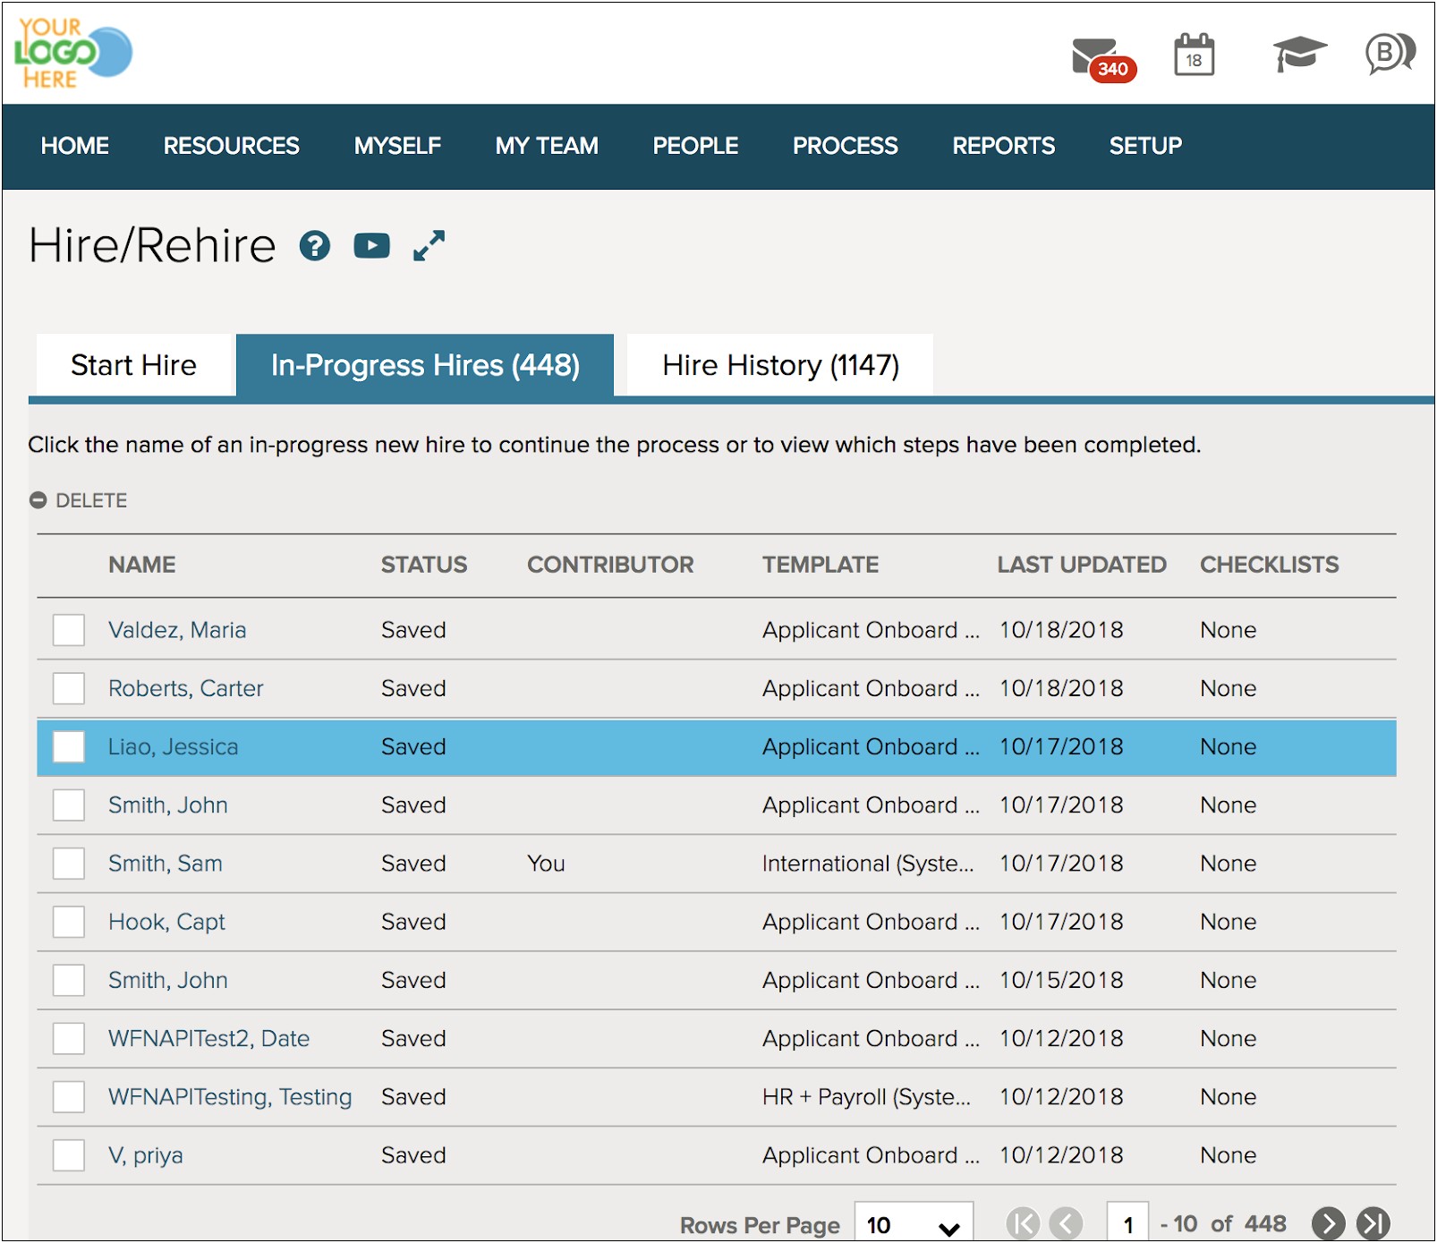
Task: Open the graduation cap learning icon
Action: (1299, 54)
